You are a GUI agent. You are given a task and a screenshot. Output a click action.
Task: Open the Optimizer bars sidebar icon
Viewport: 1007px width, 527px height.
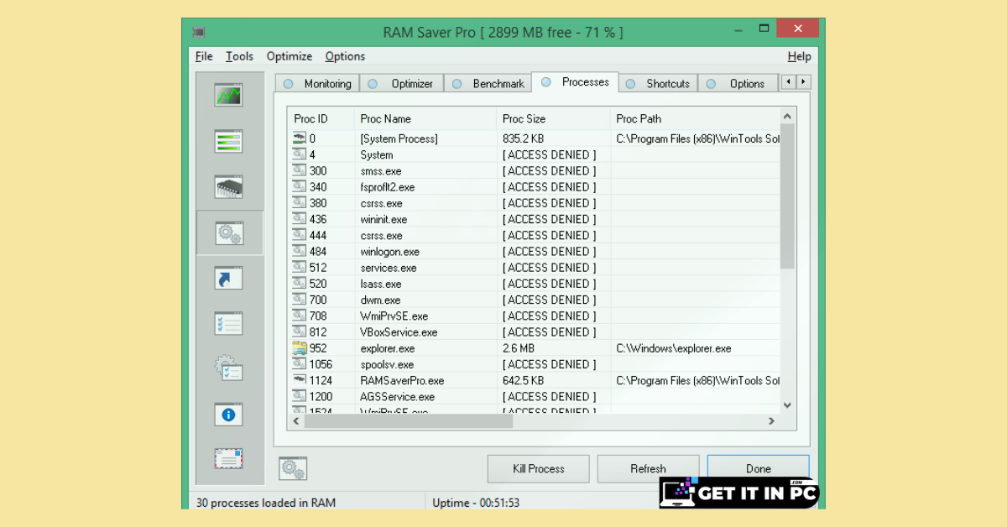(229, 141)
